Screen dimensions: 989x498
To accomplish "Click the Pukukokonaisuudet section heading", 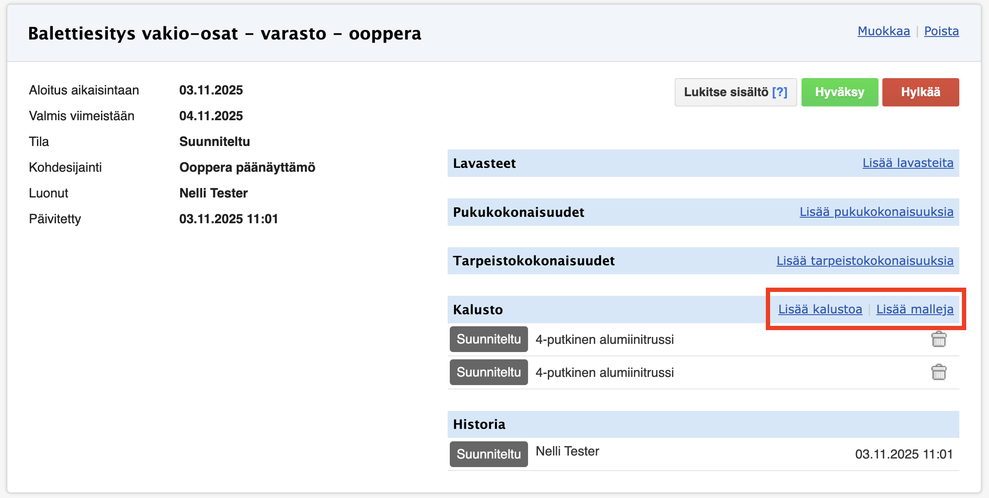I will (519, 212).
